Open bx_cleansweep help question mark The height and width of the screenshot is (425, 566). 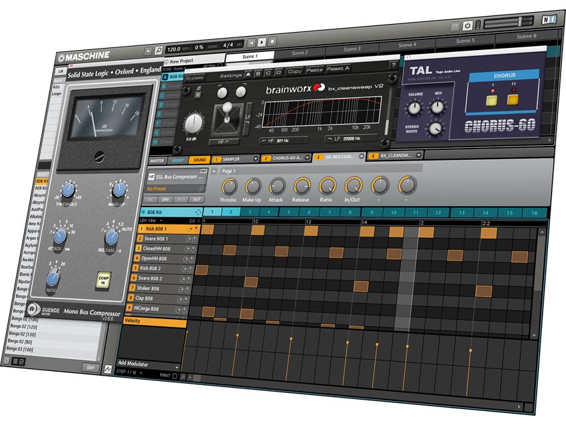394,65
